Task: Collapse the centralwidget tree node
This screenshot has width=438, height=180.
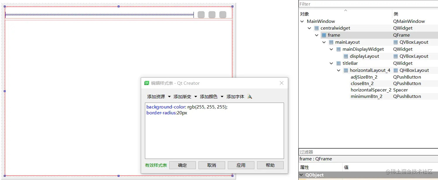Action: (x=309, y=28)
